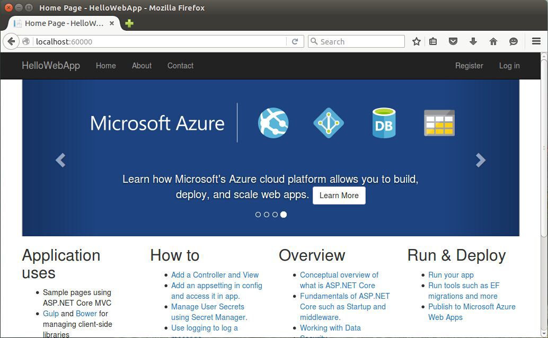Open a new tab with the plus icon
Screen dimensions: 548x338
pos(129,23)
